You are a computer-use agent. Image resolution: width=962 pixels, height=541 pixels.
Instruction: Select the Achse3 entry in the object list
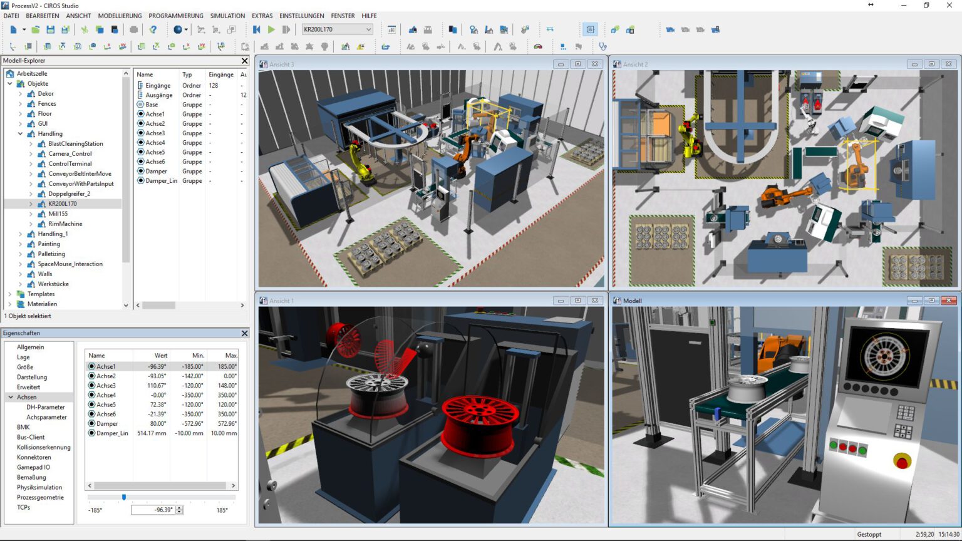click(155, 133)
